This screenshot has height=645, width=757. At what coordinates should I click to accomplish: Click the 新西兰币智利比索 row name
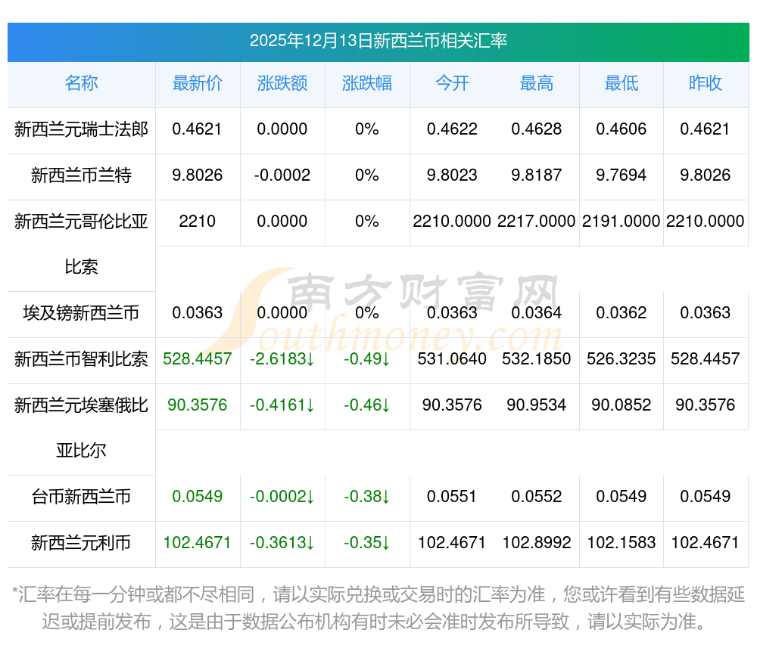point(81,358)
